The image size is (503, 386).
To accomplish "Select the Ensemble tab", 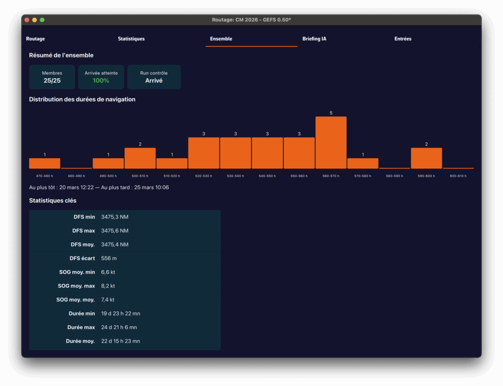I will tap(221, 39).
